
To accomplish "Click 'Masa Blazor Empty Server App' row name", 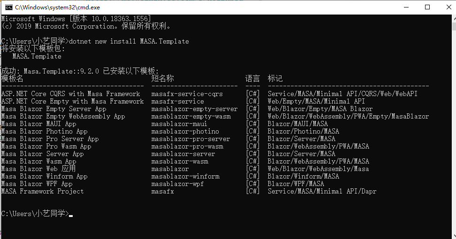I will tap(54, 109).
